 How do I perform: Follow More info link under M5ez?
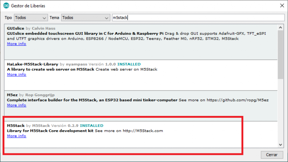click(16, 105)
